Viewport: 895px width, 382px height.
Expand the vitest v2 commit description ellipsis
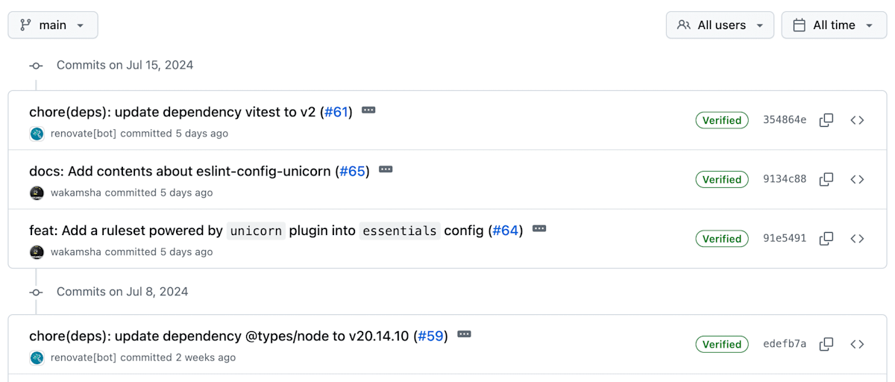[x=368, y=110]
